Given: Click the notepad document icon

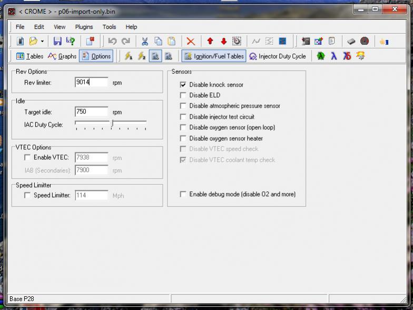Looking at the screenshot, I should [x=332, y=41].
